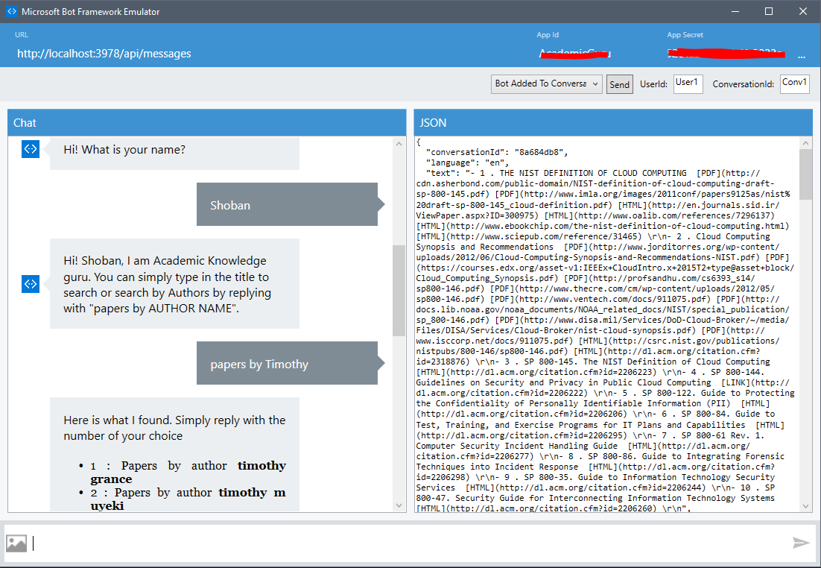The image size is (821, 568).
Task: Click bot avatar next to Academic Knowledge message
Action: (30, 283)
